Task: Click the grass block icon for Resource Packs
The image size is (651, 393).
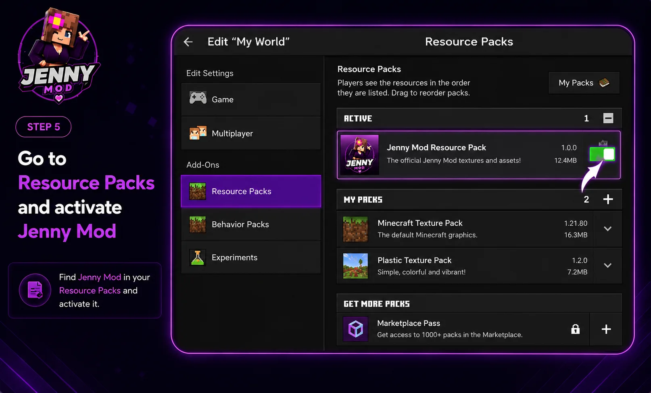Action: coord(198,191)
